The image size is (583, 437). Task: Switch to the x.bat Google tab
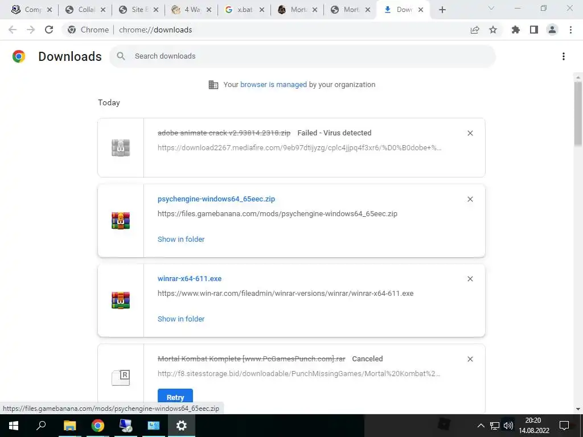(x=244, y=10)
